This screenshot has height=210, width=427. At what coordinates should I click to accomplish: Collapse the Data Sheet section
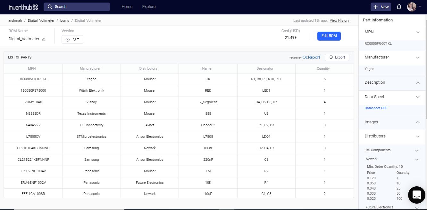pos(418,97)
